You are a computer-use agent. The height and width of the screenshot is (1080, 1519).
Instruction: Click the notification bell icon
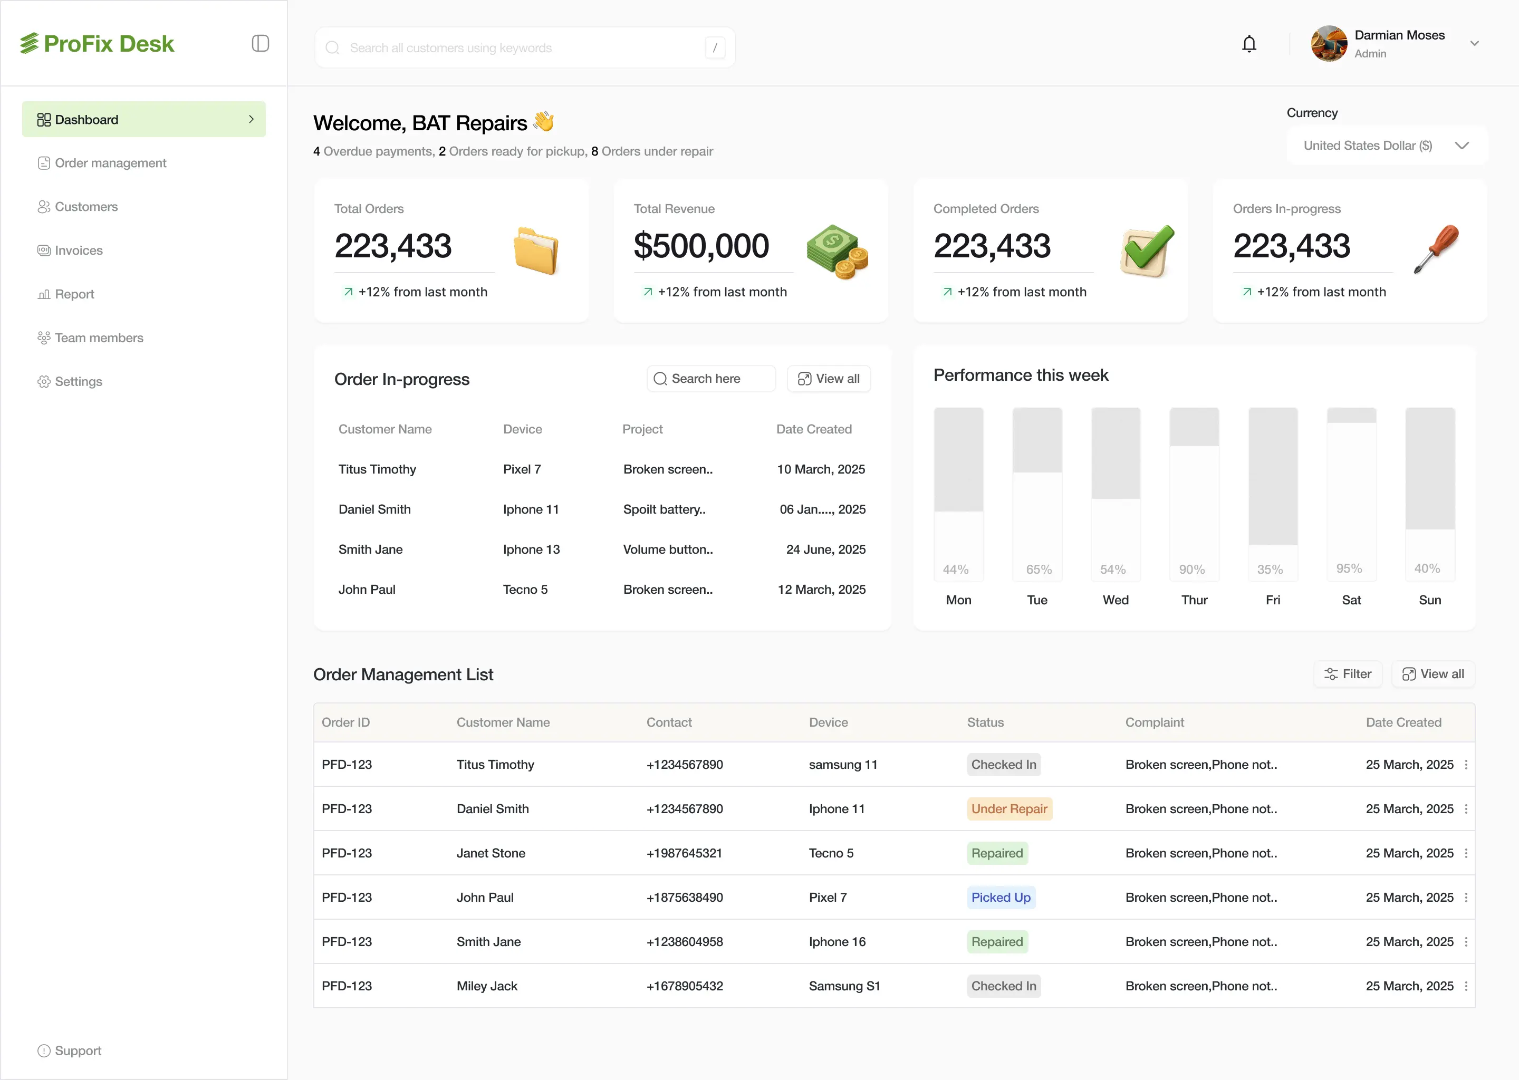pos(1249,43)
